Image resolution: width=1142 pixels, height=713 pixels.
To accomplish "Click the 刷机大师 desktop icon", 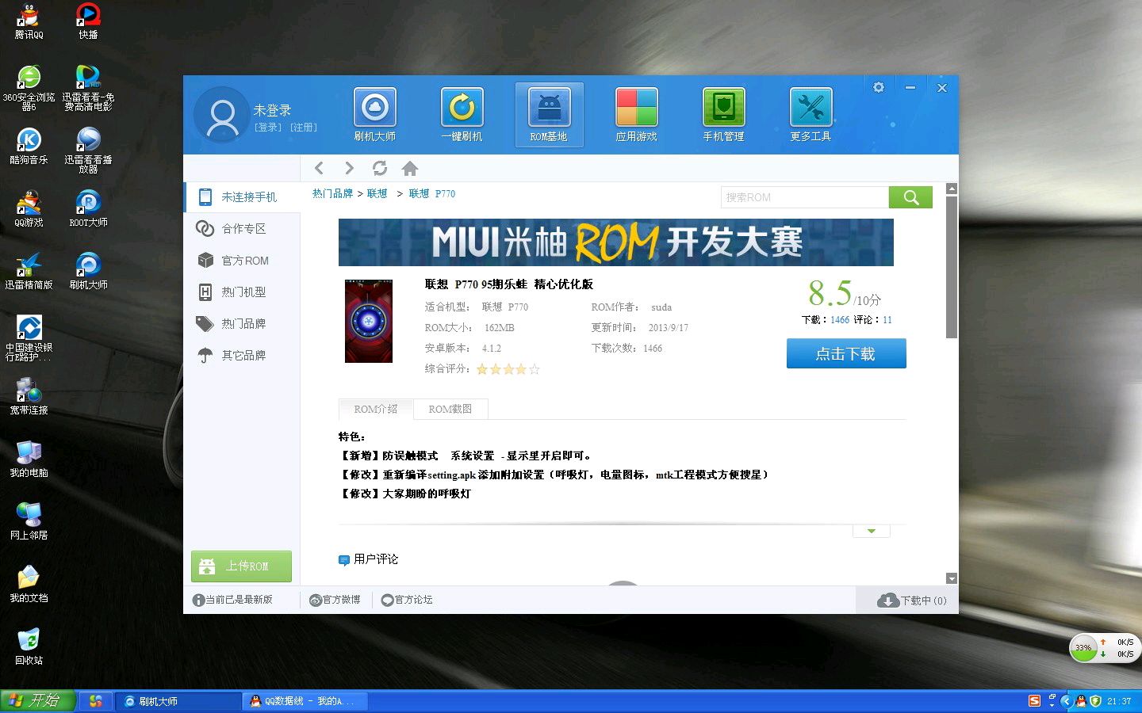I will [88, 271].
